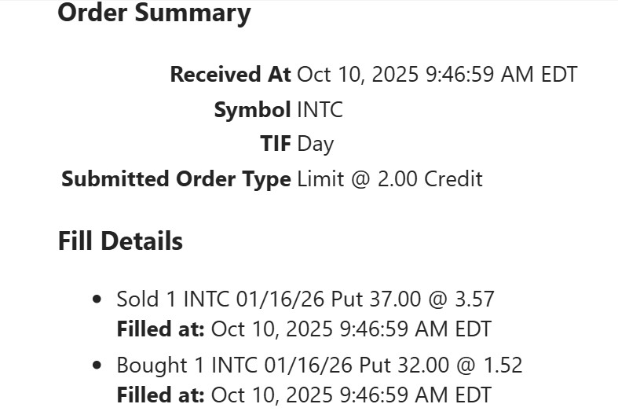
Task: Click the Filled at label under Bought
Action: pos(160,395)
